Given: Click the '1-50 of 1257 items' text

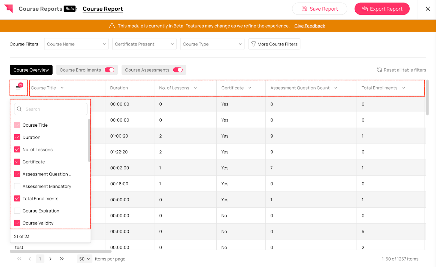Looking at the screenshot, I should coord(400,259).
